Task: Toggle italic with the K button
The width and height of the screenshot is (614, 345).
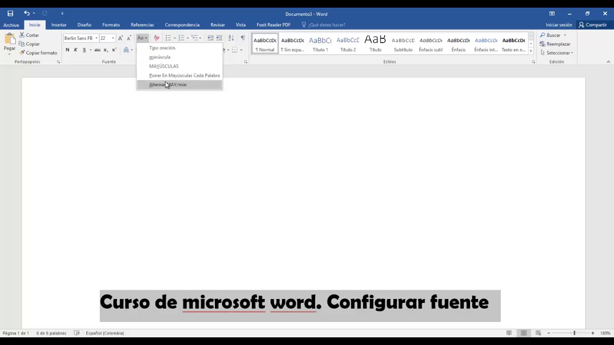Action: 75,50
